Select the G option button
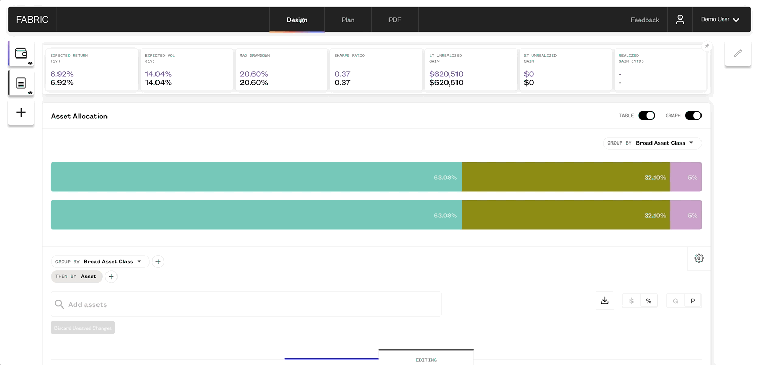The image size is (759, 365). (675, 301)
